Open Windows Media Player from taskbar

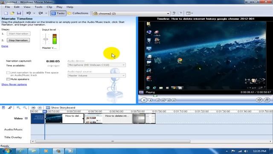(46, 151)
